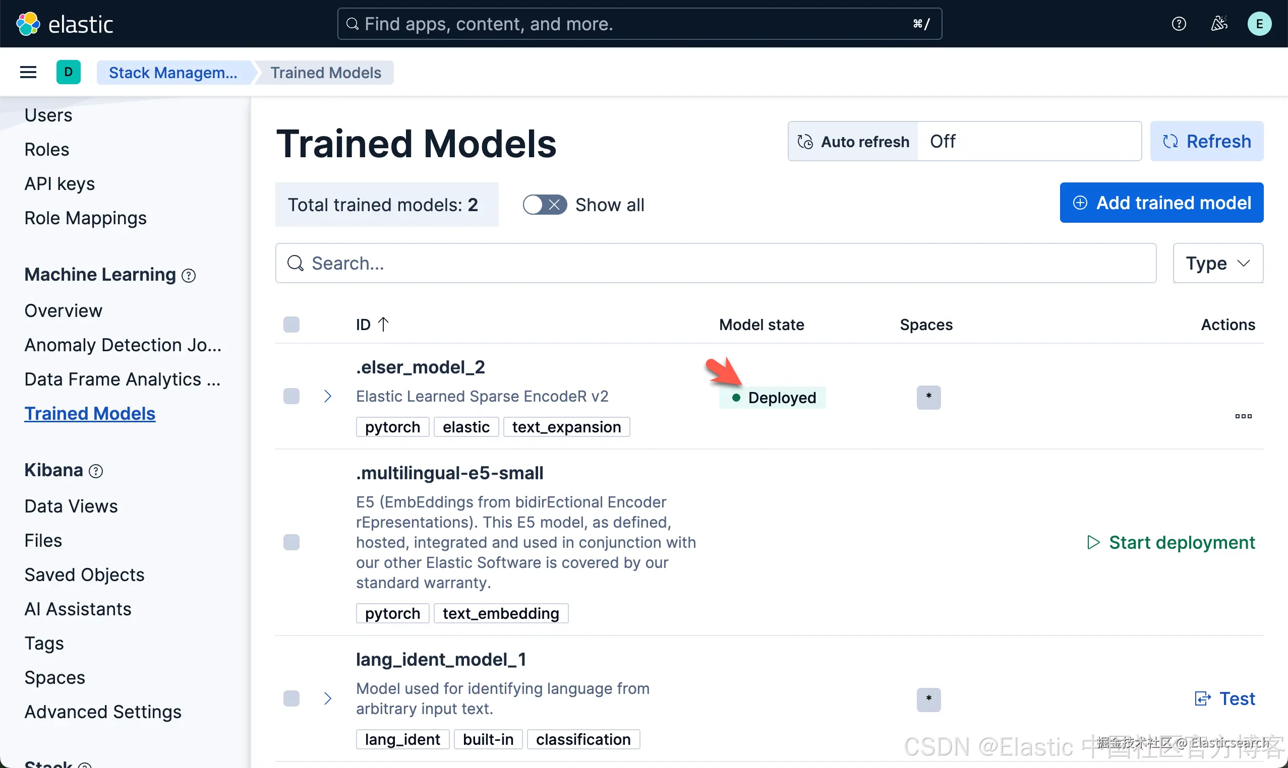Viewport: 1288px width, 768px height.
Task: Click the models Search field
Action: [715, 264]
